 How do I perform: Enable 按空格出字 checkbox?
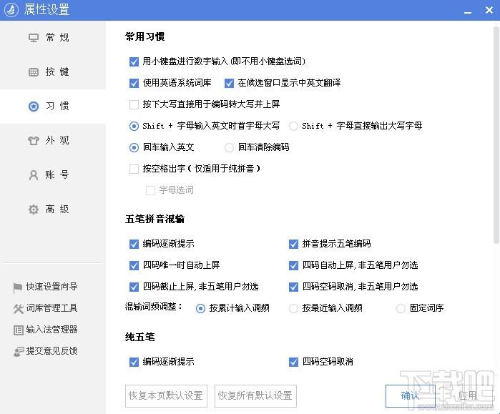(134, 169)
